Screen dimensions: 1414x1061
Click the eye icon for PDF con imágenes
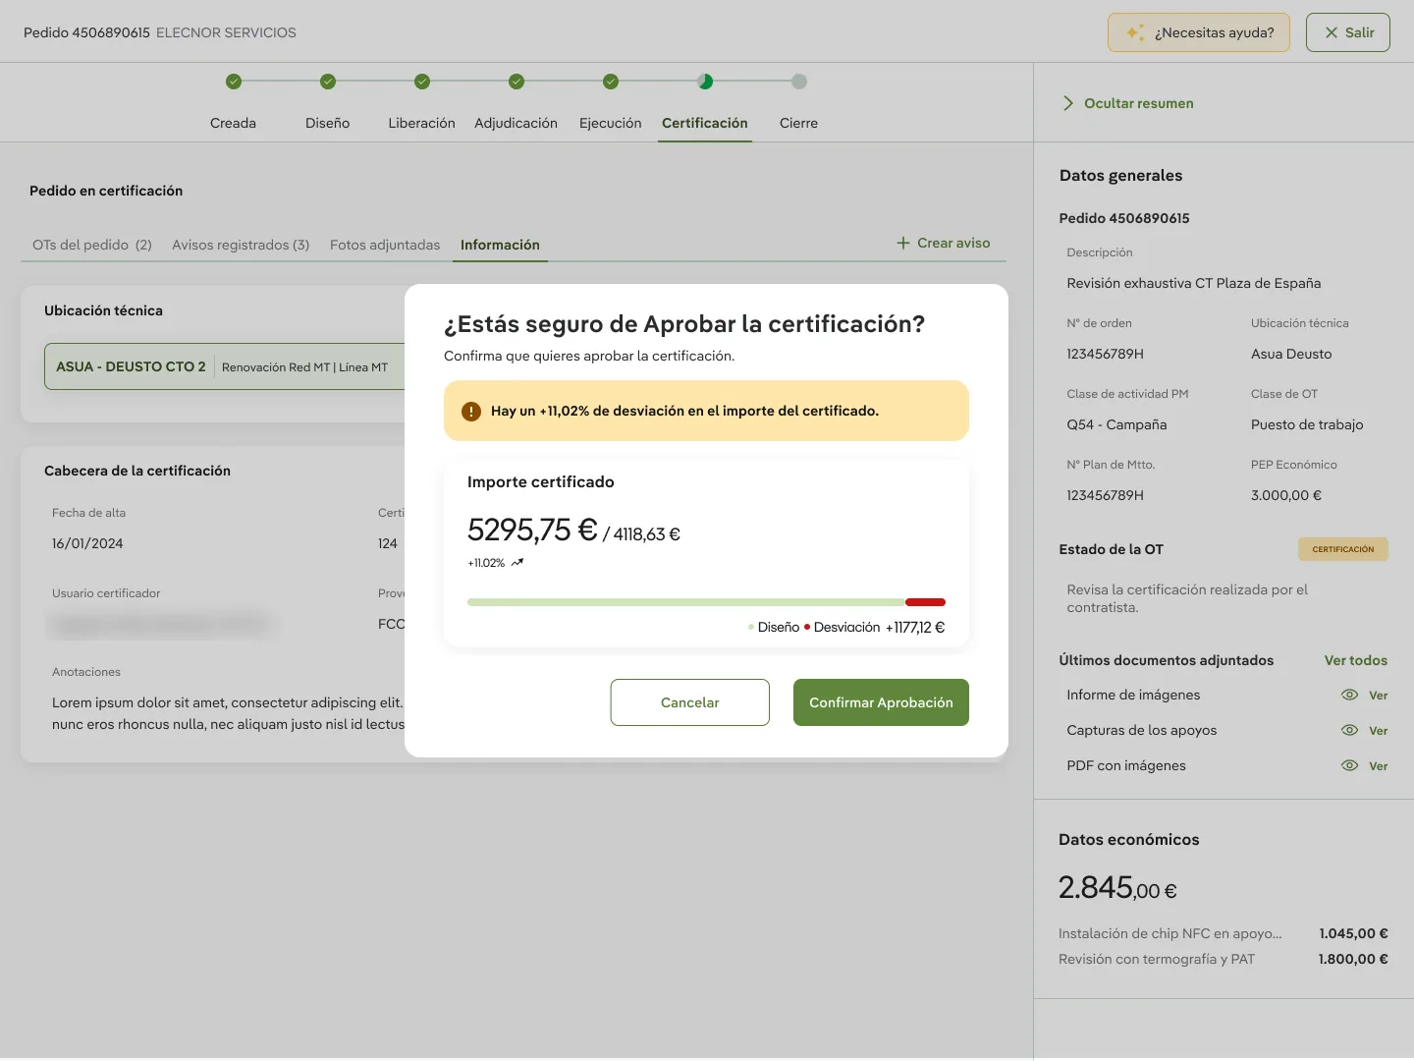click(1350, 765)
